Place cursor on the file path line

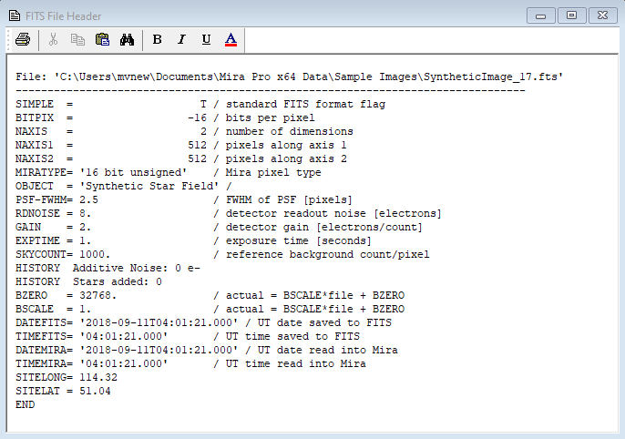coord(289,77)
